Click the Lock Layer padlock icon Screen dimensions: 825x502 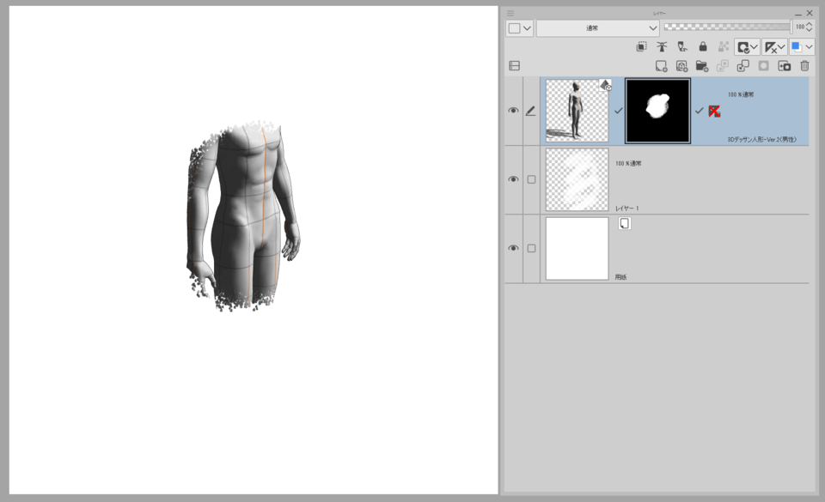tap(703, 46)
